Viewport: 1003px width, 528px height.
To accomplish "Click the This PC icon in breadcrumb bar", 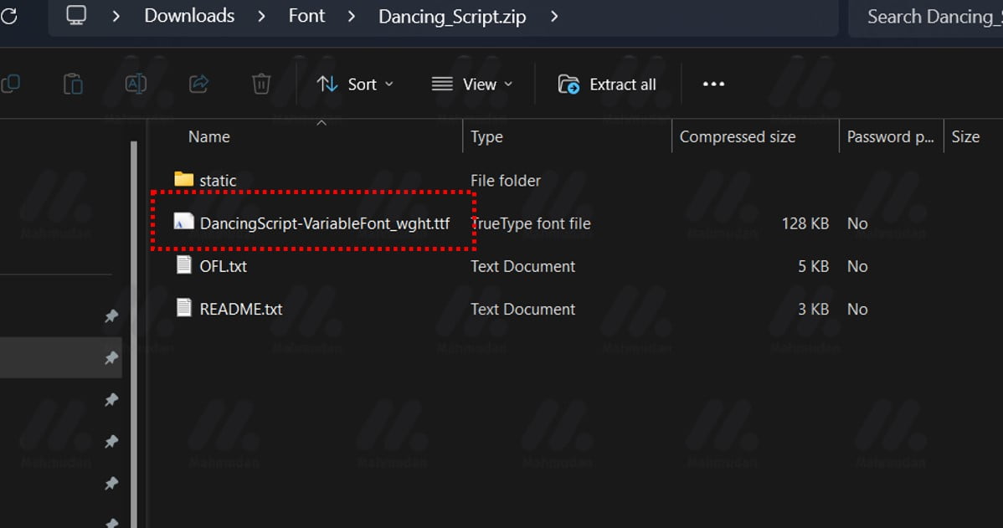I will click(76, 15).
